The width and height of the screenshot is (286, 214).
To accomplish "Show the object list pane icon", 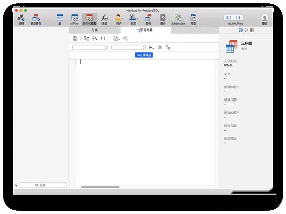I will (x=252, y=30).
